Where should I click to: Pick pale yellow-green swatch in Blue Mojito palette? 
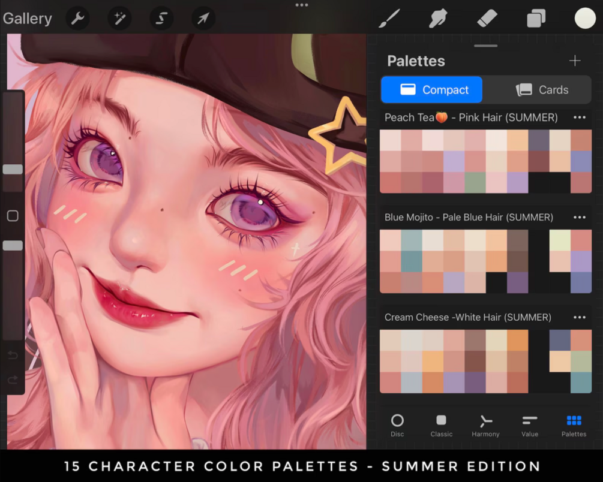click(x=560, y=240)
